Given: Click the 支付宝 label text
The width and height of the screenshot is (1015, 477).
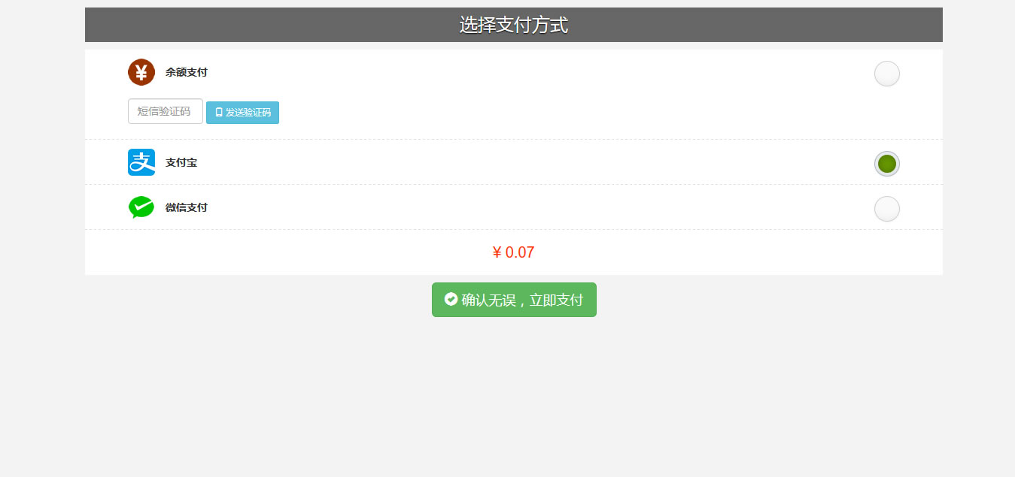Looking at the screenshot, I should point(181,162).
